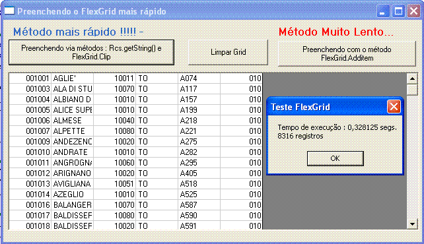Select the ANDRATE cell
Image resolution: width=424 pixels, height=244 pixels.
point(73,152)
